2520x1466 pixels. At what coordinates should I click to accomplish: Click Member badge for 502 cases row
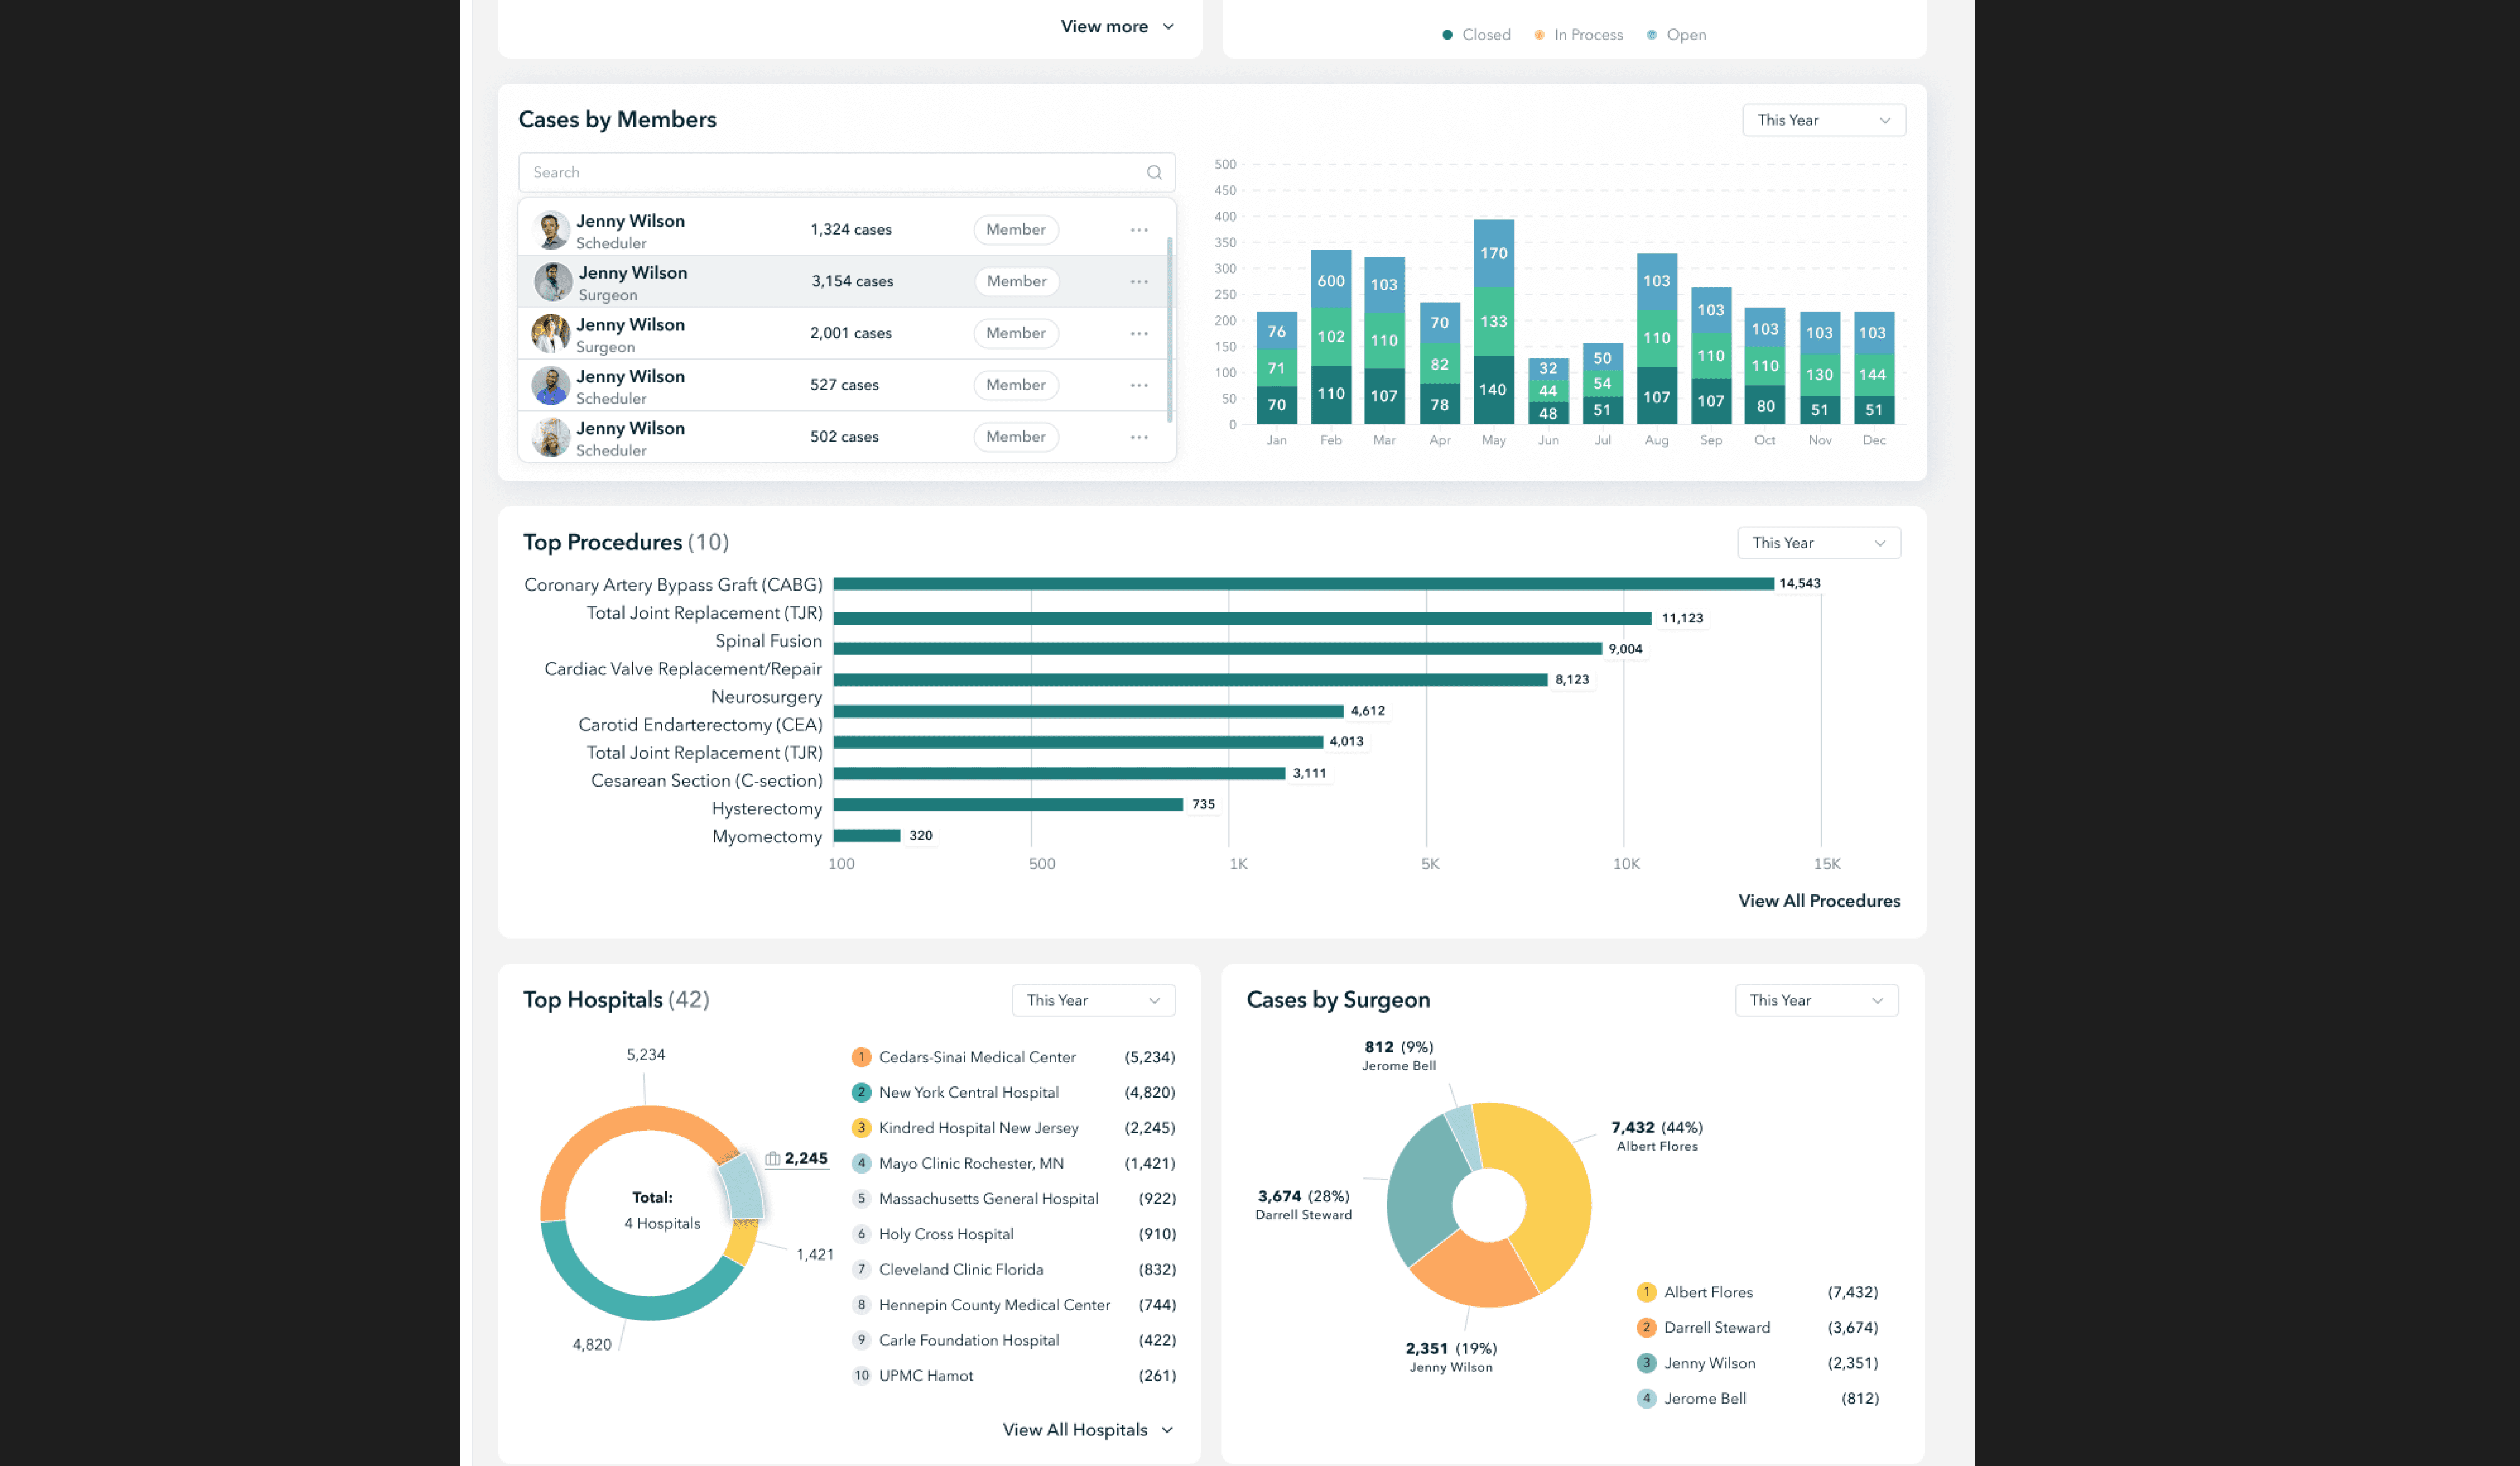coord(1016,438)
